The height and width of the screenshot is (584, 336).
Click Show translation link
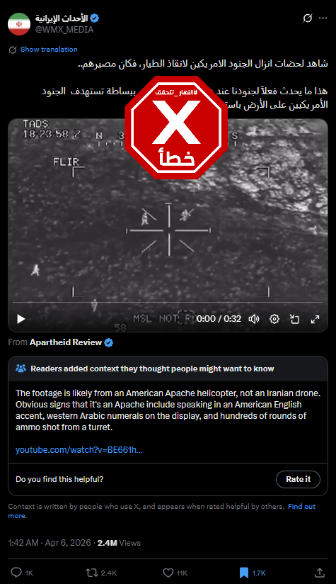point(49,49)
